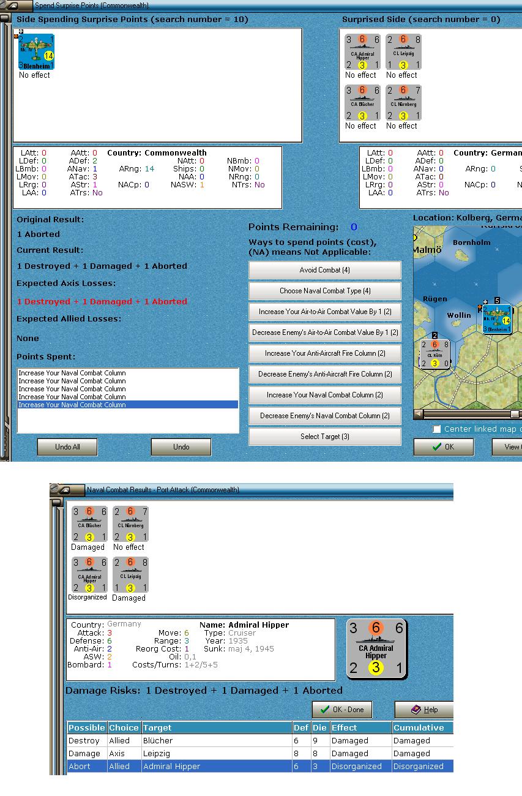Select the CA Blücher counter in surprised side panel
The height and width of the screenshot is (796, 522).
coord(361,103)
